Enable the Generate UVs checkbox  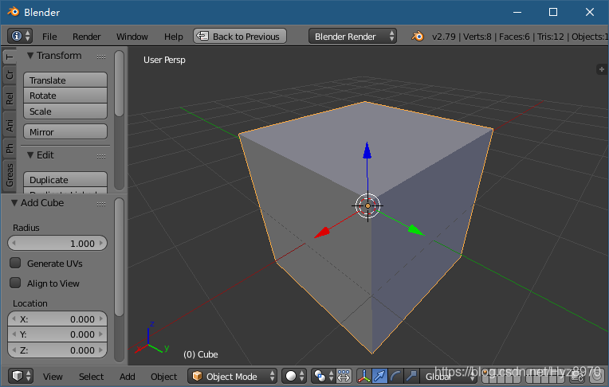pyautogui.click(x=15, y=263)
